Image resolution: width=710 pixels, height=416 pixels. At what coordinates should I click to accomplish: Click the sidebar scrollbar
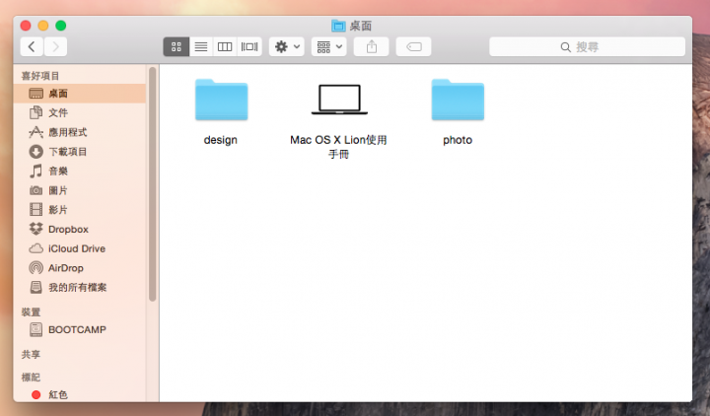(x=153, y=183)
